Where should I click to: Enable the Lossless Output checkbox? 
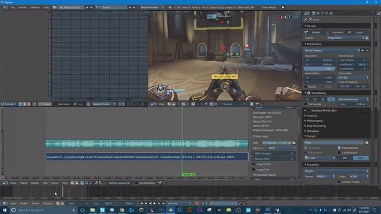tap(339, 182)
